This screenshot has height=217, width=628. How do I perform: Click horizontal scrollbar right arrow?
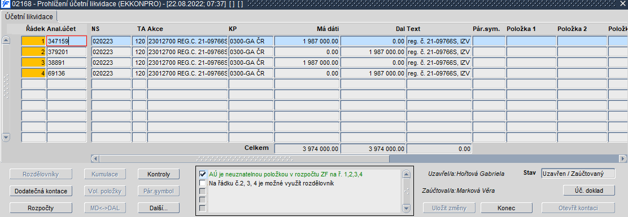coord(623,158)
